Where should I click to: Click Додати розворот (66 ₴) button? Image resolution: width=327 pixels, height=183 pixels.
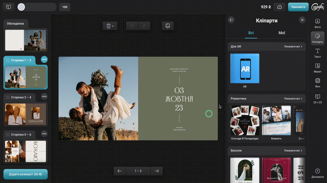point(26,174)
